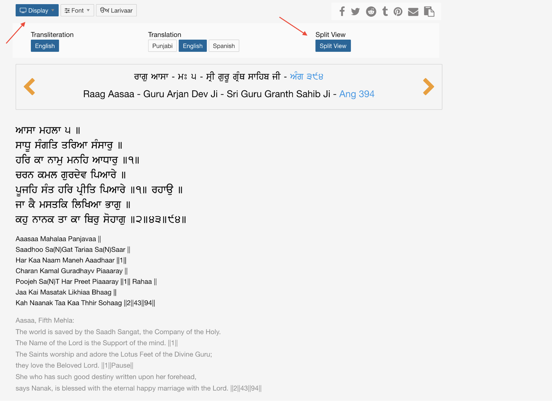
Task: Click Punjabi translation tab
Action: point(162,46)
